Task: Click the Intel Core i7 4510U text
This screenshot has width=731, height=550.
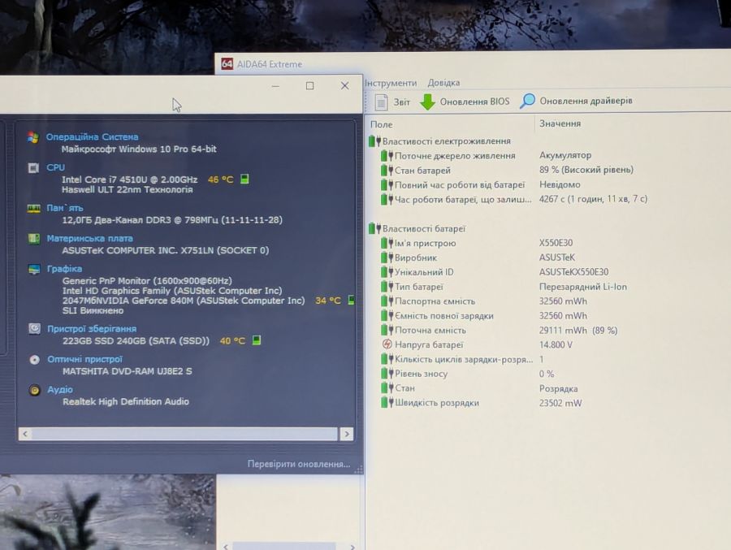Action: (130, 180)
